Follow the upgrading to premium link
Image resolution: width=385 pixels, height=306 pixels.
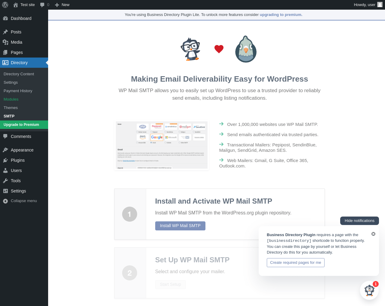[x=281, y=15]
